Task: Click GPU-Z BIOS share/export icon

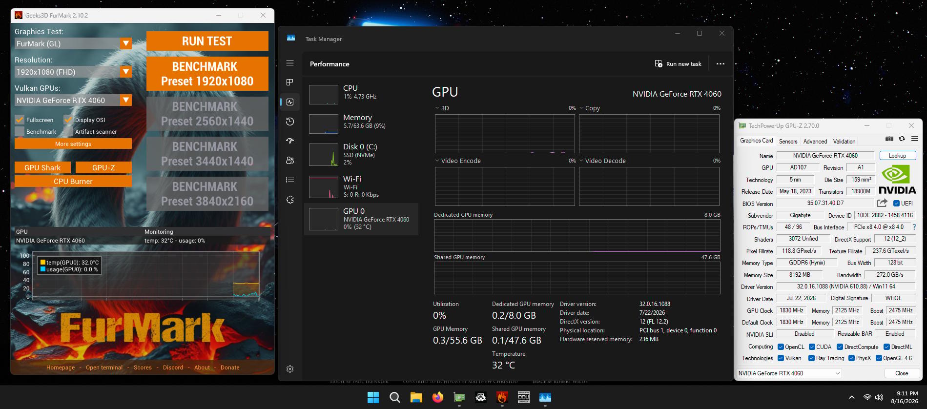Action: [882, 203]
